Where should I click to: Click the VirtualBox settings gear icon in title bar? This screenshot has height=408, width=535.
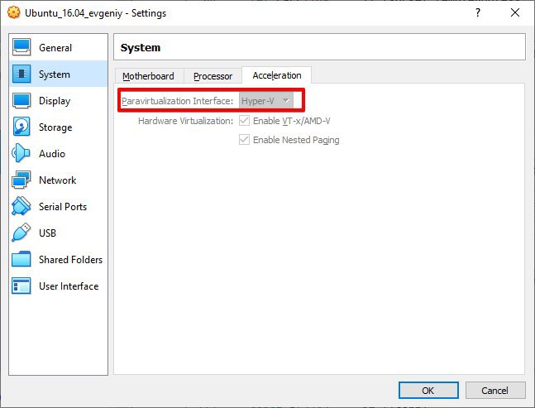pyautogui.click(x=14, y=12)
